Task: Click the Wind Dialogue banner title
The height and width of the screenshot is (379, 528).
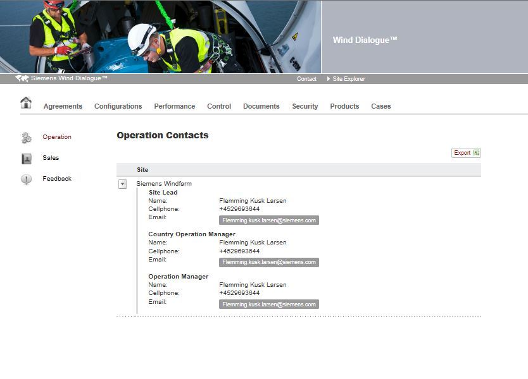Action: [x=365, y=40]
